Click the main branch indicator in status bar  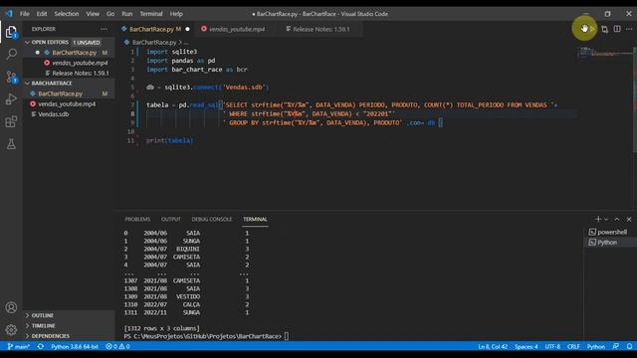(x=19, y=347)
